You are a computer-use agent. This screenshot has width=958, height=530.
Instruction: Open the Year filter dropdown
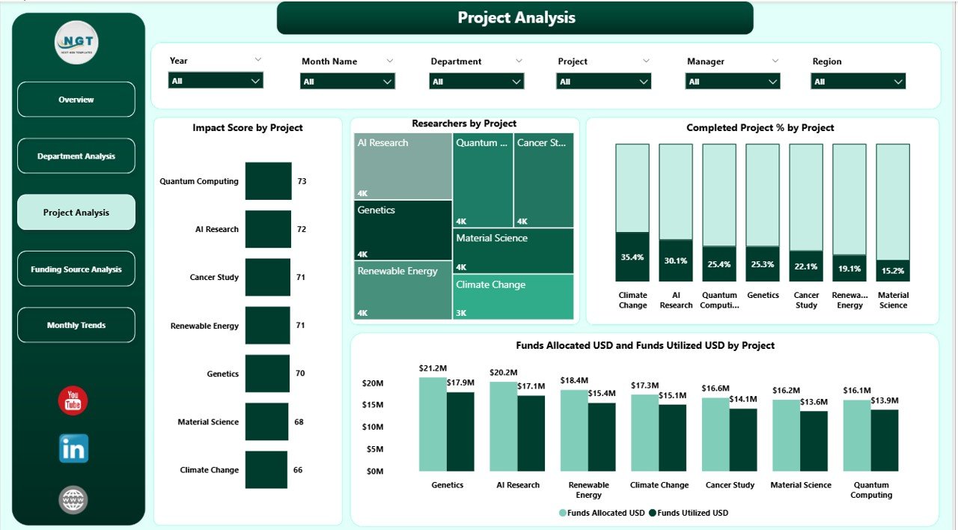point(216,80)
